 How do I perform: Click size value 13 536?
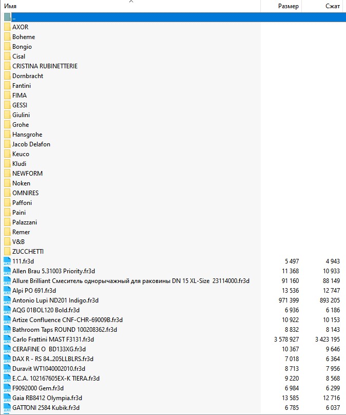point(290,291)
